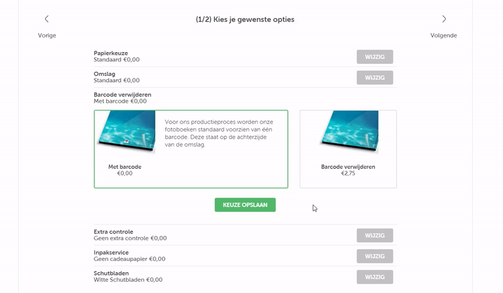
Task: Go back via the Vorige label
Action: [x=47, y=36]
